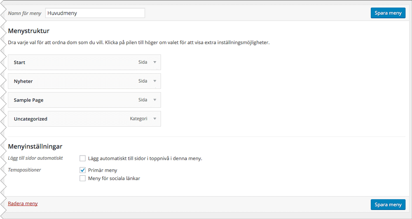This screenshot has height=219, width=412.
Task: Uncheck the Primär meny checkbox
Action: [x=83, y=170]
